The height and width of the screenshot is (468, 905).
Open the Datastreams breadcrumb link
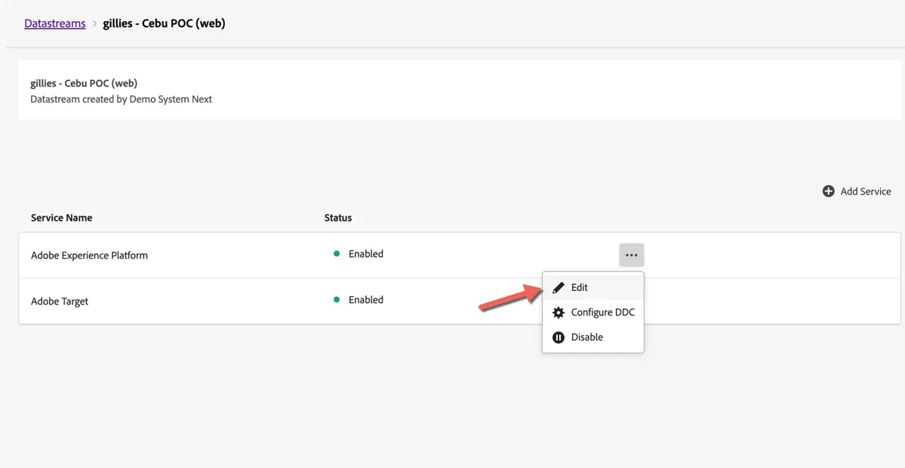tap(55, 23)
